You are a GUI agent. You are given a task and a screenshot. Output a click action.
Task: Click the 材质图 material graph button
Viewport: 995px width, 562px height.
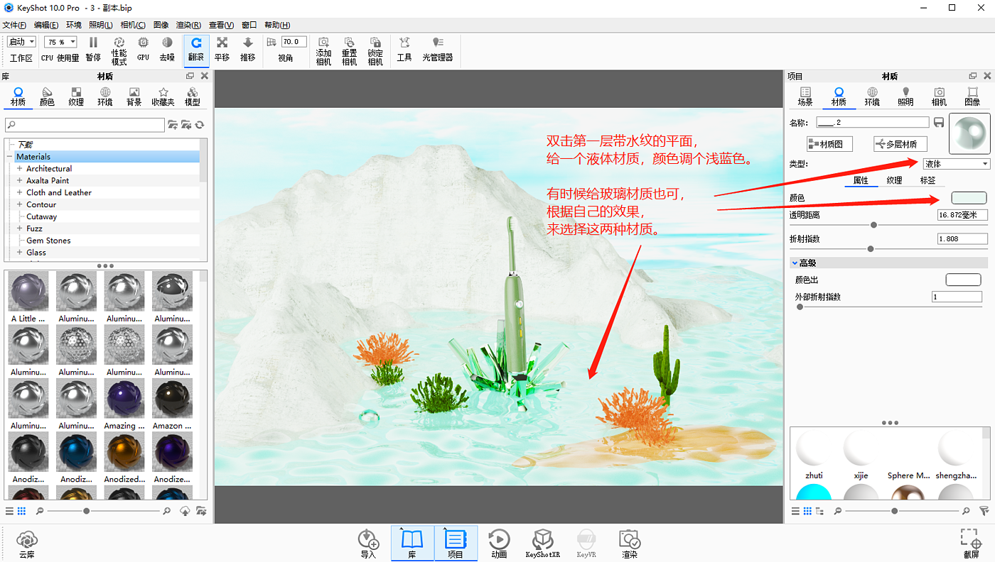[829, 144]
